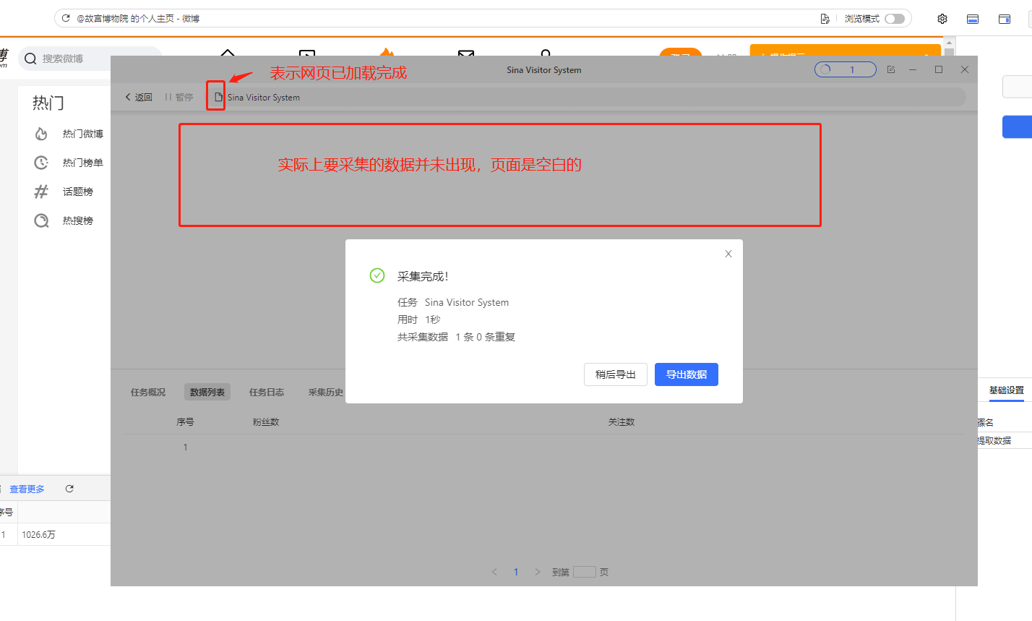Open settings via the gear icon

point(942,19)
